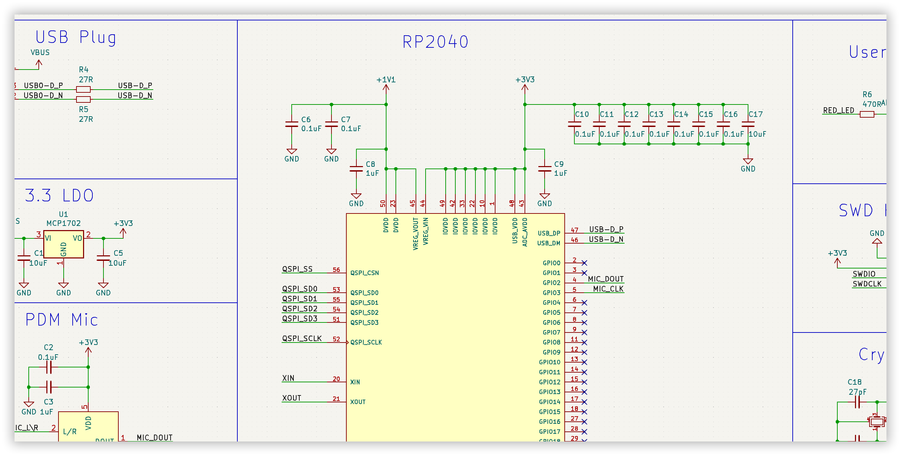Viewport: 901px width, 456px height.
Task: Select the USB_VDD pin name
Action: [515, 230]
